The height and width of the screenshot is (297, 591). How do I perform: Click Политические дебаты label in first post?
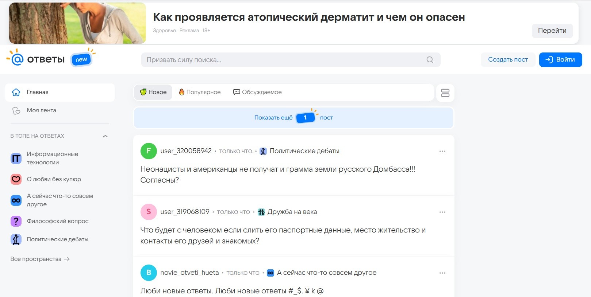pos(304,151)
